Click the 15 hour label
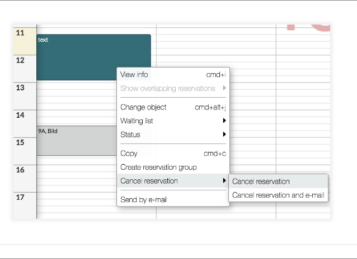 [x=20, y=142]
